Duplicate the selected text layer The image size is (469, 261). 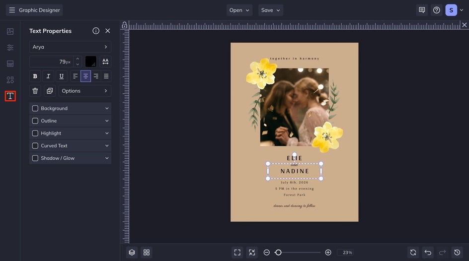tap(50, 91)
